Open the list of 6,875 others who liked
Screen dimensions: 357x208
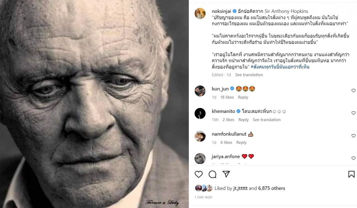pos(272,188)
